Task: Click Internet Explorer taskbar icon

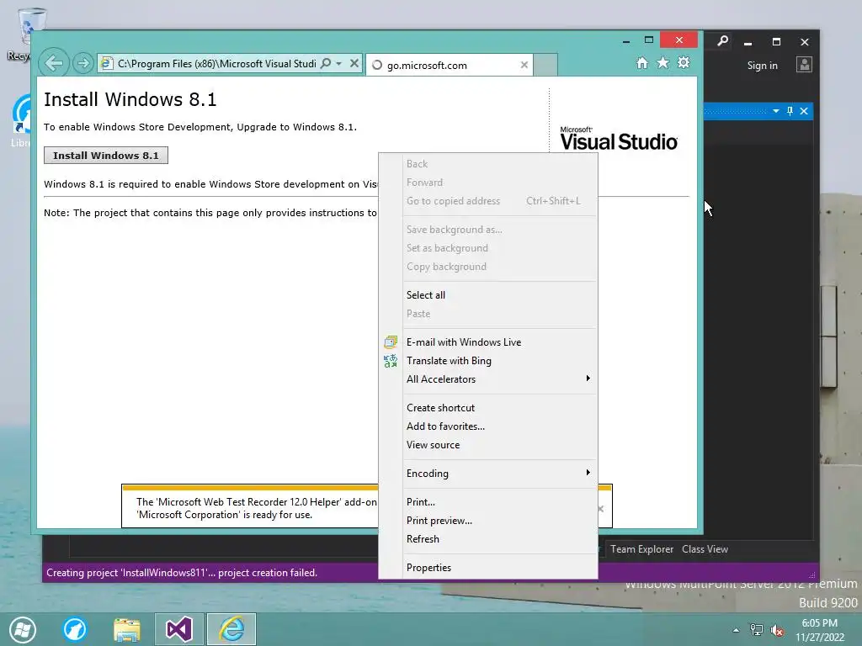Action: [231, 629]
